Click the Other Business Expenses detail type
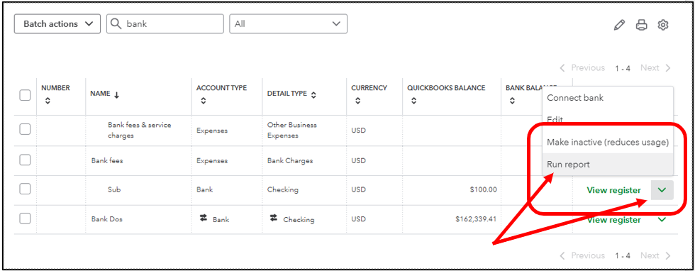 291,130
